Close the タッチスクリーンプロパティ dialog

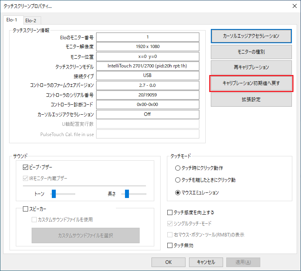pos(294,6)
